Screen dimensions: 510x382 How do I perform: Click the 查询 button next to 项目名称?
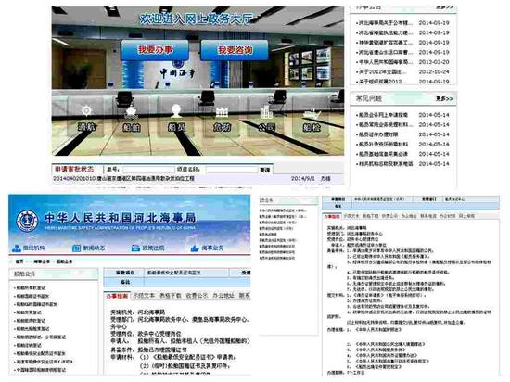(265, 170)
